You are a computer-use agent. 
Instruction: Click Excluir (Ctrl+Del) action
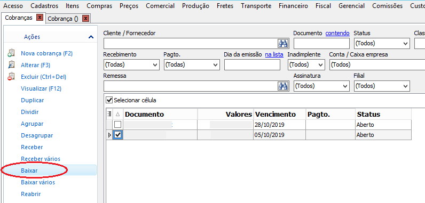tap(44, 77)
